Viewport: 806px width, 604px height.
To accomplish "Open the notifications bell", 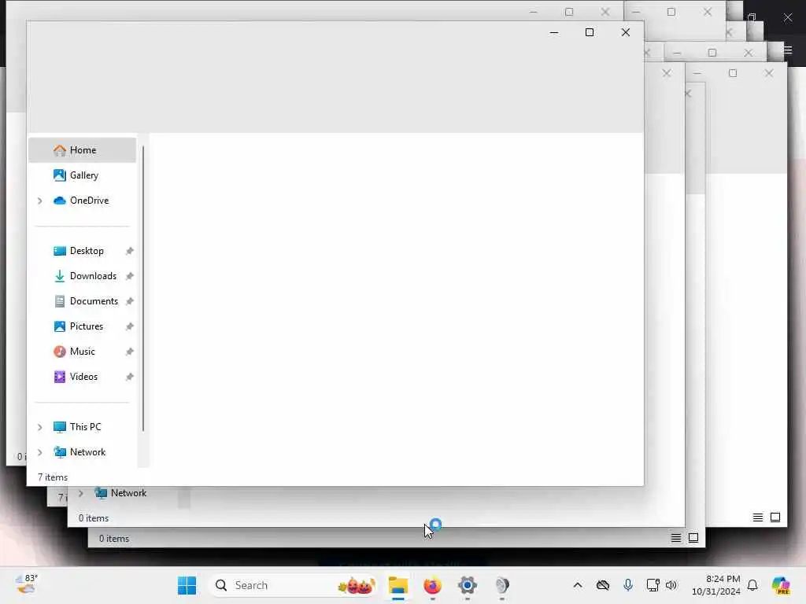I will [x=752, y=585].
